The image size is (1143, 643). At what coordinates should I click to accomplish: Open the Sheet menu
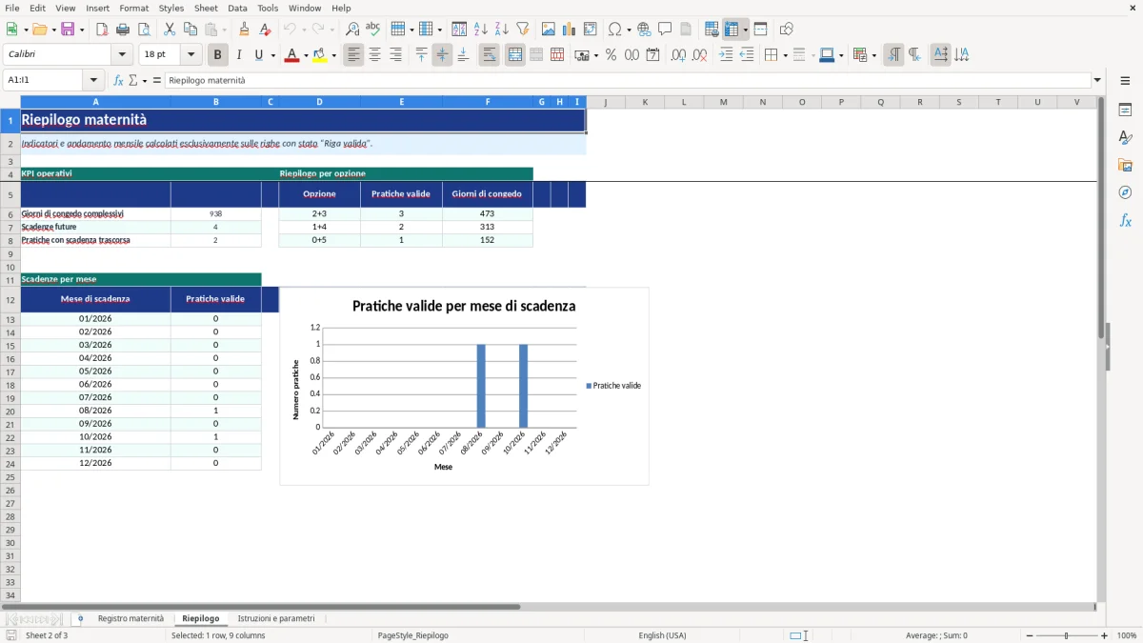(206, 8)
